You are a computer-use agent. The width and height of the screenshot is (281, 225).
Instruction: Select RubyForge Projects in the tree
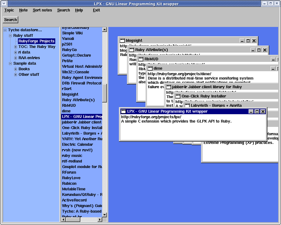(x=36, y=41)
